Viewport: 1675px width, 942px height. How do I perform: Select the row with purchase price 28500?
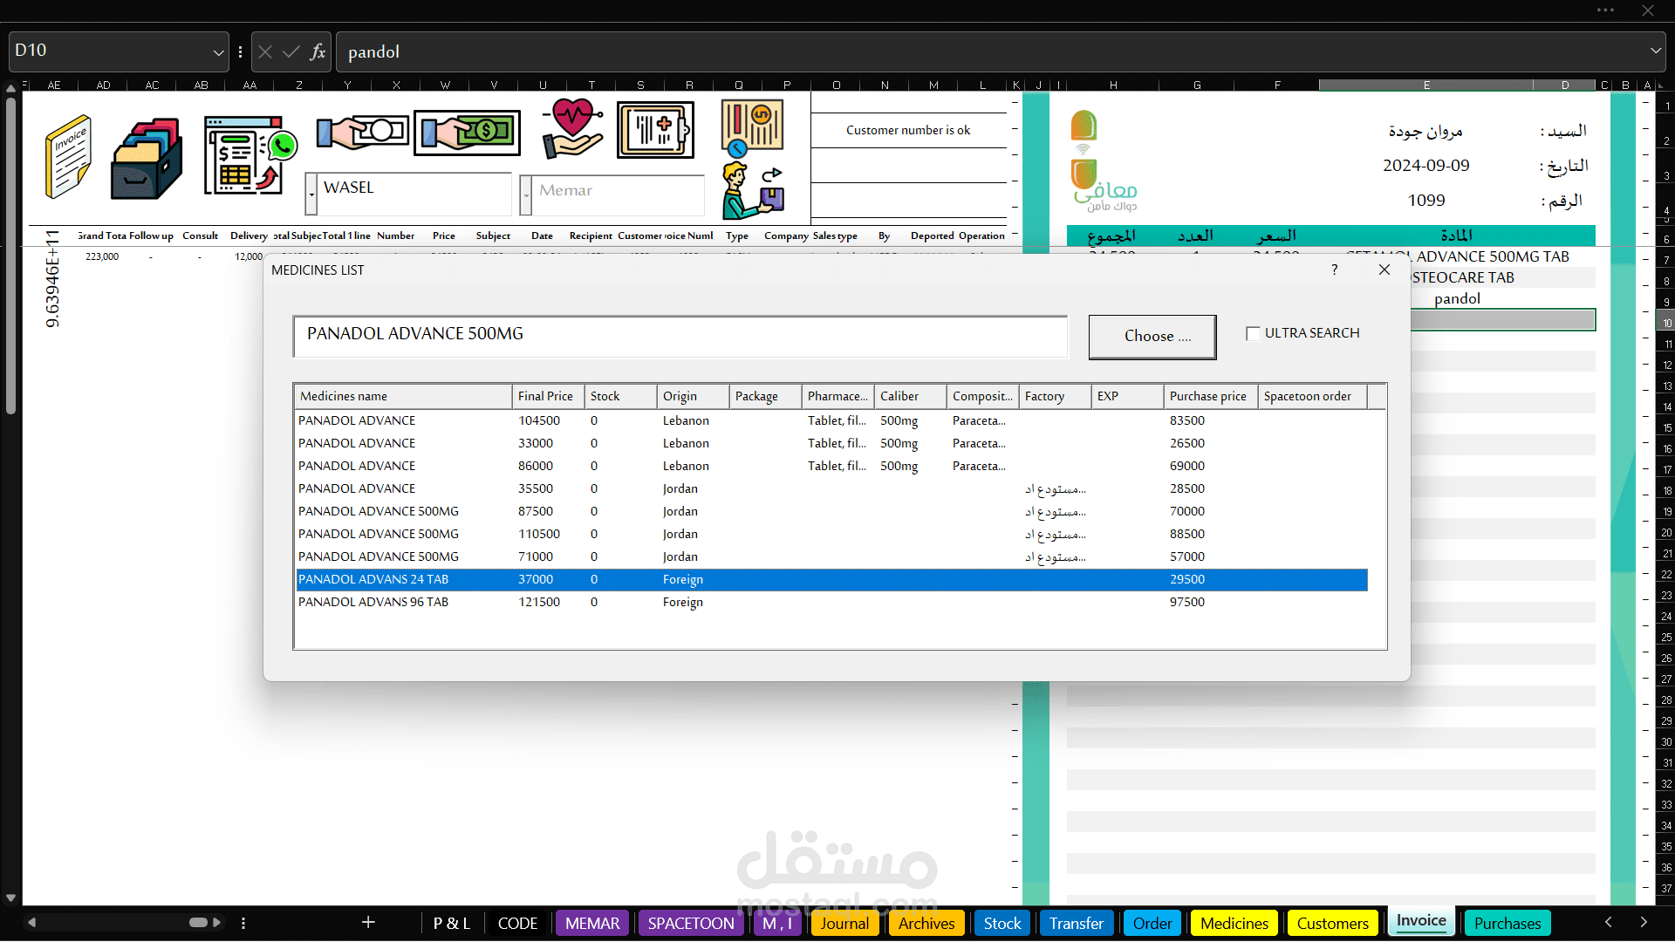coord(831,488)
